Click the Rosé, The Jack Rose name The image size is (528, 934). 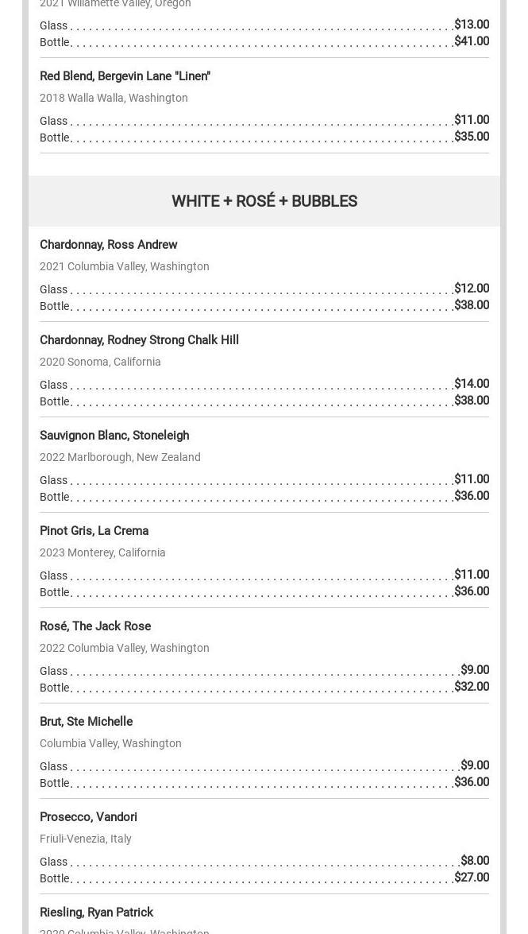(95, 626)
